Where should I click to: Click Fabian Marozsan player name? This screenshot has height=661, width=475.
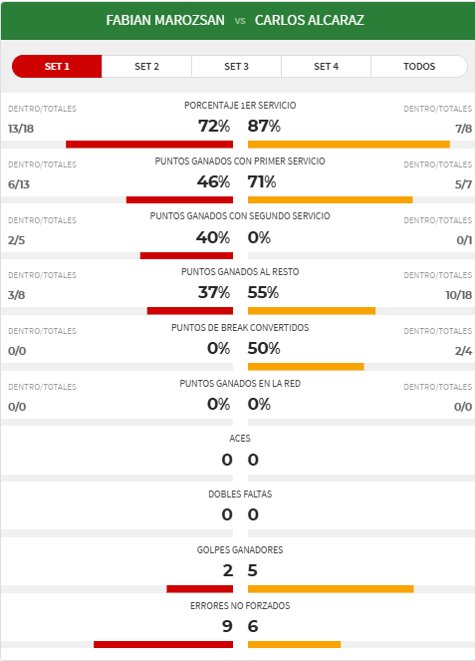click(x=165, y=20)
